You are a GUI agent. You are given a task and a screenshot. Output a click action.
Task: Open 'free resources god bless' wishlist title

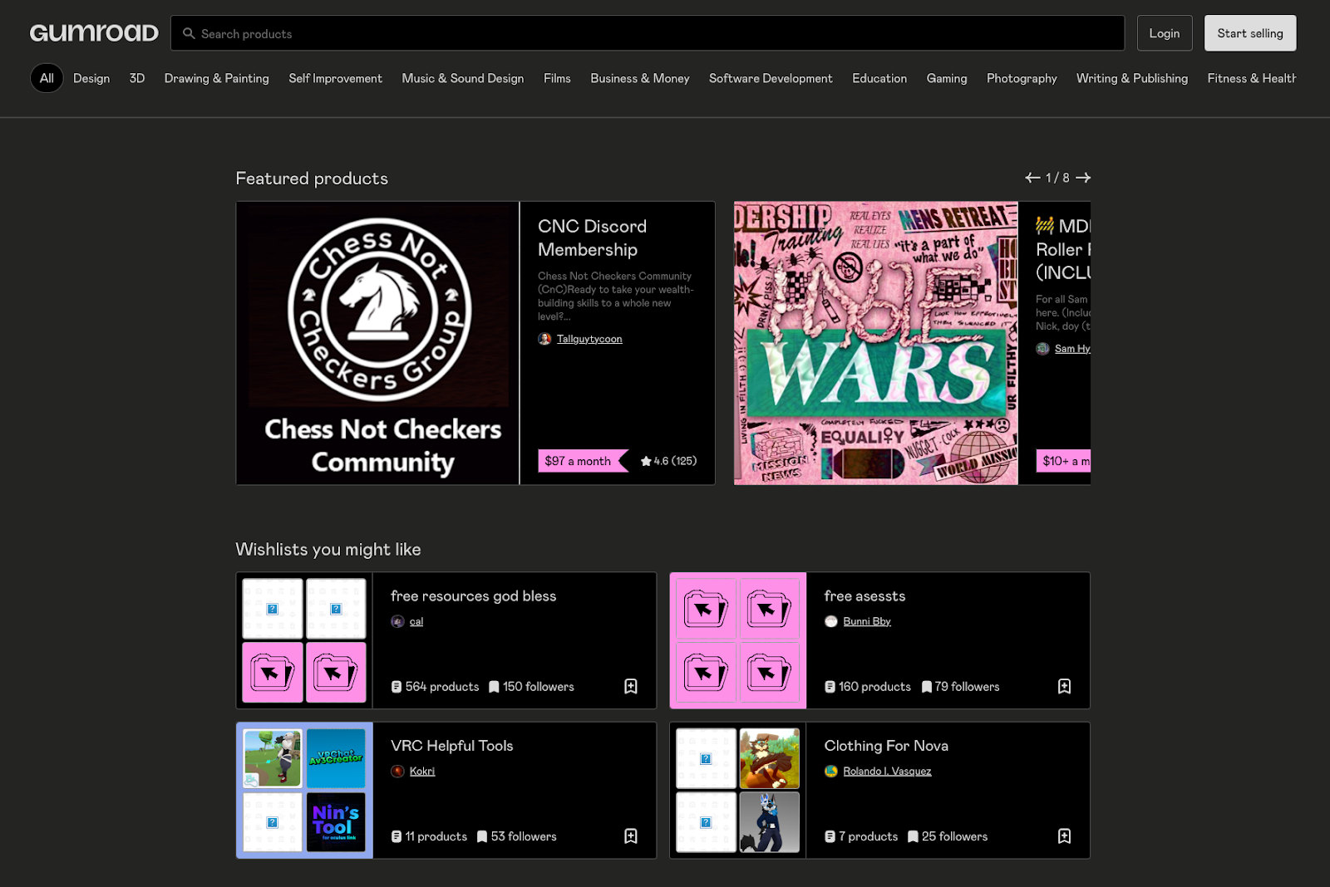[474, 596]
